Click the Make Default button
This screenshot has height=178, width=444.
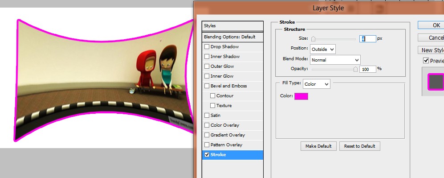point(318,146)
